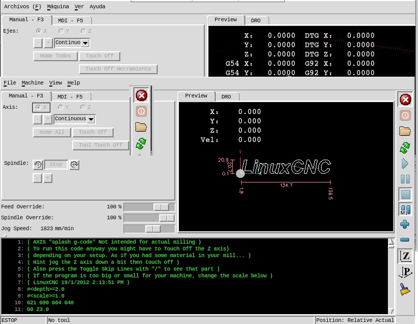Screen dimensions: 418x324
Task: Pause program execution with the two-bar icon
Action: pos(405,179)
